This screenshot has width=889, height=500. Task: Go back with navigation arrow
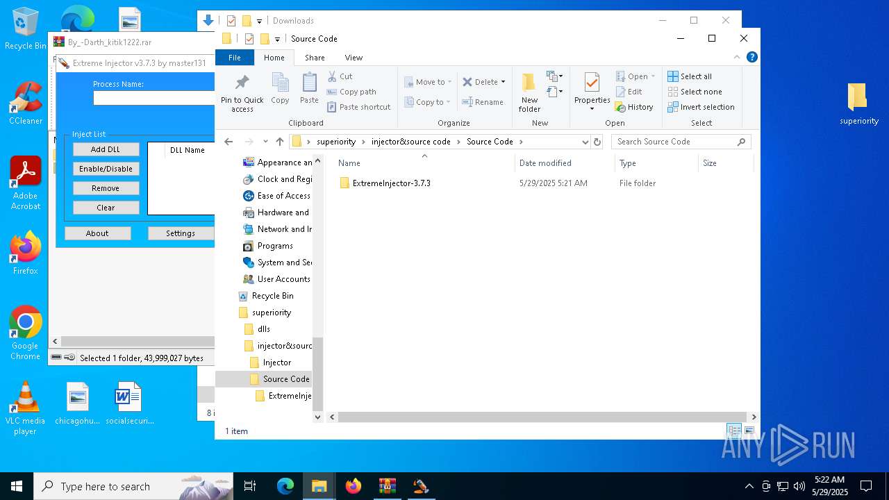[x=229, y=142]
